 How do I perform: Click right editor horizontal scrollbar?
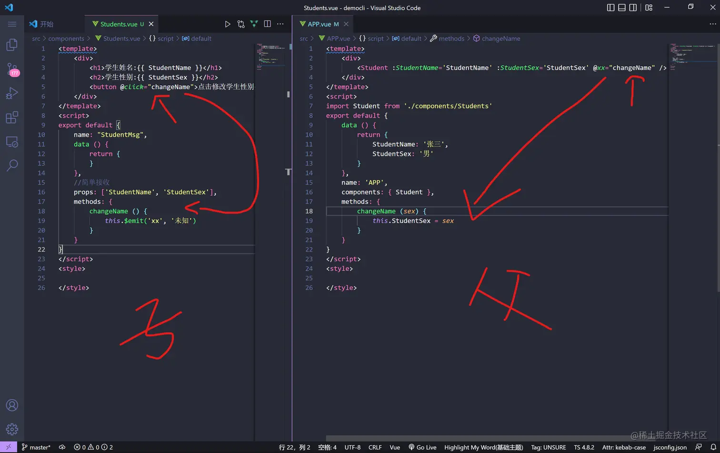490,437
